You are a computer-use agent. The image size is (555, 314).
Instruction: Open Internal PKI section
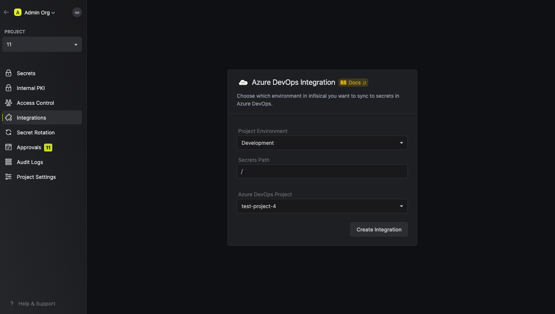pyautogui.click(x=42, y=88)
